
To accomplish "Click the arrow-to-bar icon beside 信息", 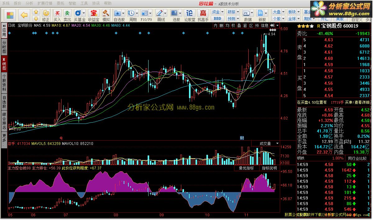I will (272, 25).
